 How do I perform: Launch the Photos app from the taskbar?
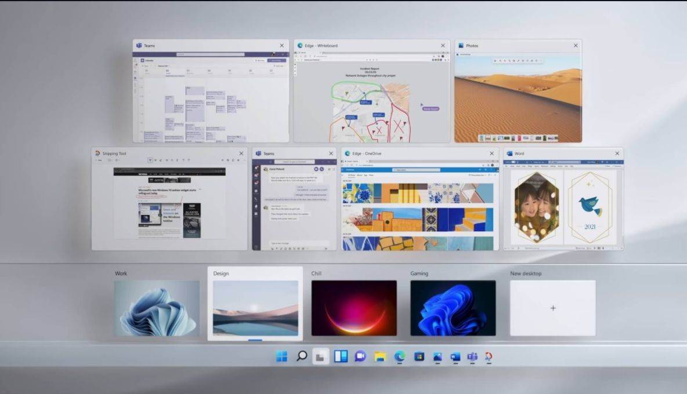point(438,357)
